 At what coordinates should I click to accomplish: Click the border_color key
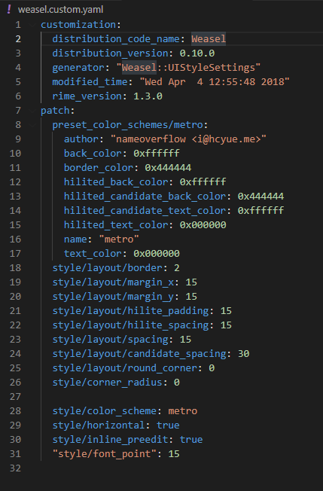(99, 167)
